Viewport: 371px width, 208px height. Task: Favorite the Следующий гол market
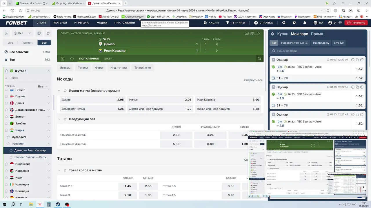click(65, 119)
